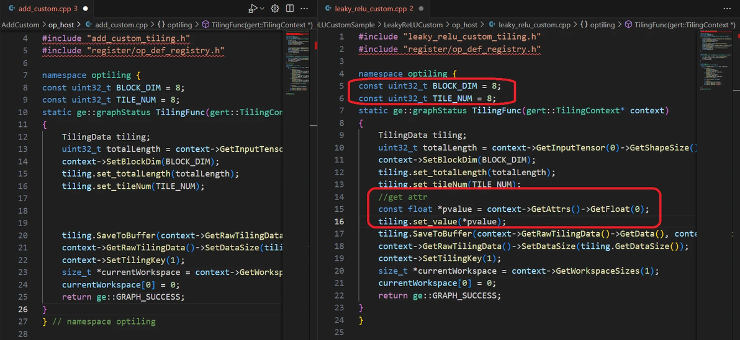Click "tiling.set_value(*pvalue);" on line 16
This screenshot has width=740, height=340.
pyautogui.click(x=442, y=221)
